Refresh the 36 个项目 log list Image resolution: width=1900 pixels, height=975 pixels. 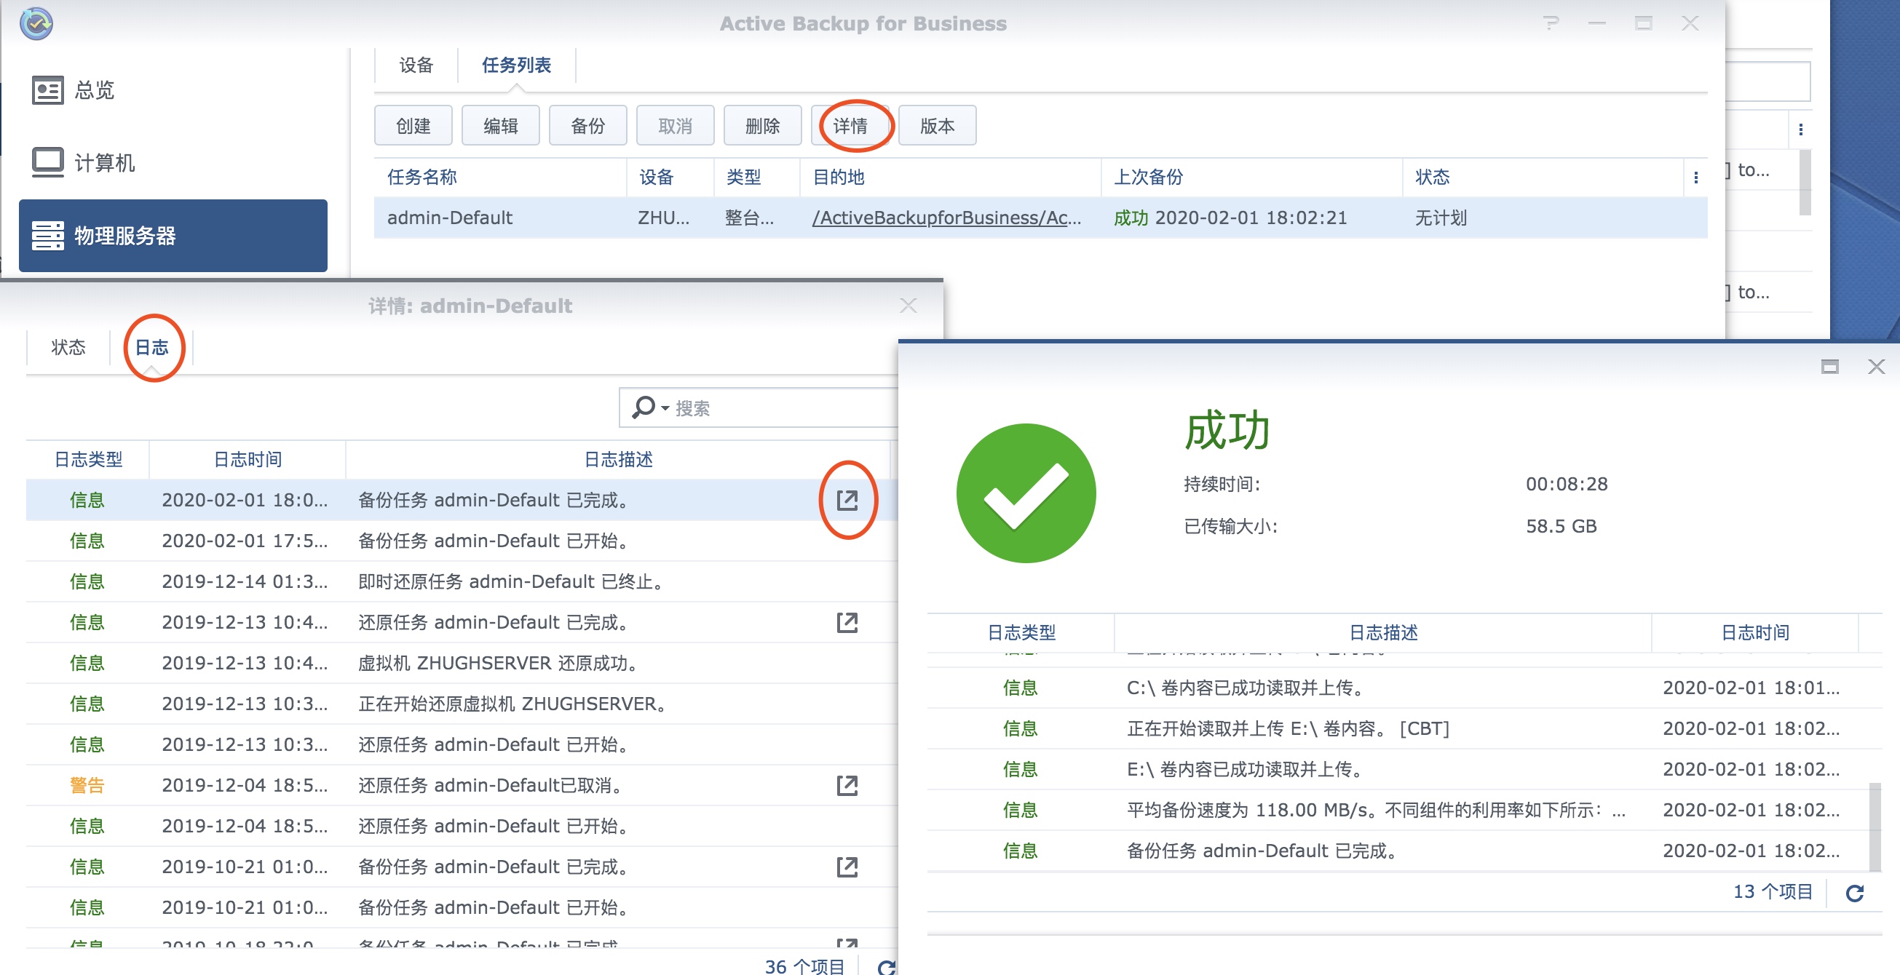coord(887,967)
